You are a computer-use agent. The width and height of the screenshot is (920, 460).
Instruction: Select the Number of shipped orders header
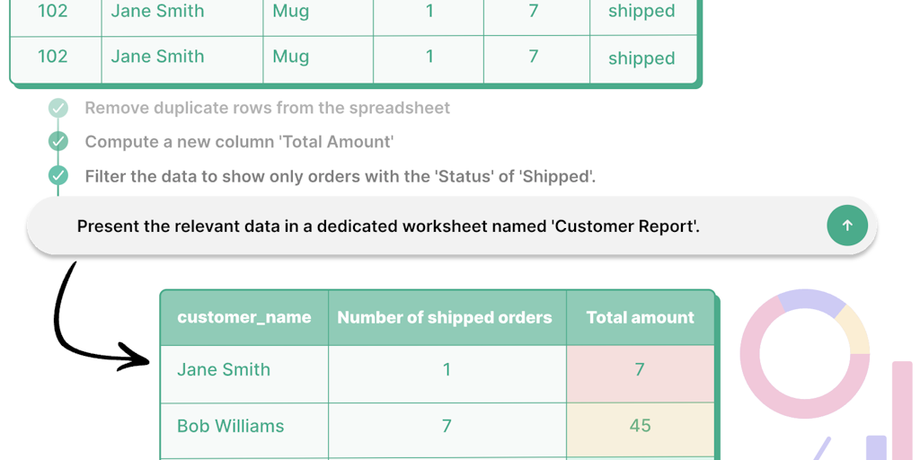445,317
